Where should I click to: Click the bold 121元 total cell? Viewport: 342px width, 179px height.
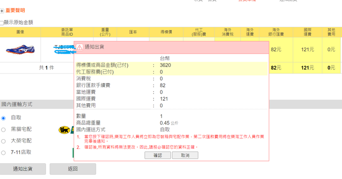click(x=307, y=68)
